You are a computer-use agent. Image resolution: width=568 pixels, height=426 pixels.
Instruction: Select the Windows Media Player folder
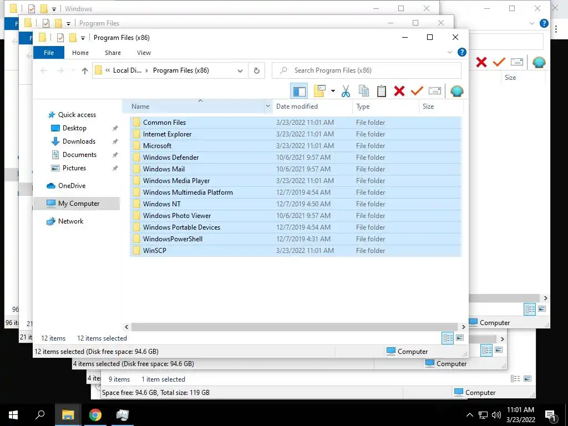(x=296, y=180)
